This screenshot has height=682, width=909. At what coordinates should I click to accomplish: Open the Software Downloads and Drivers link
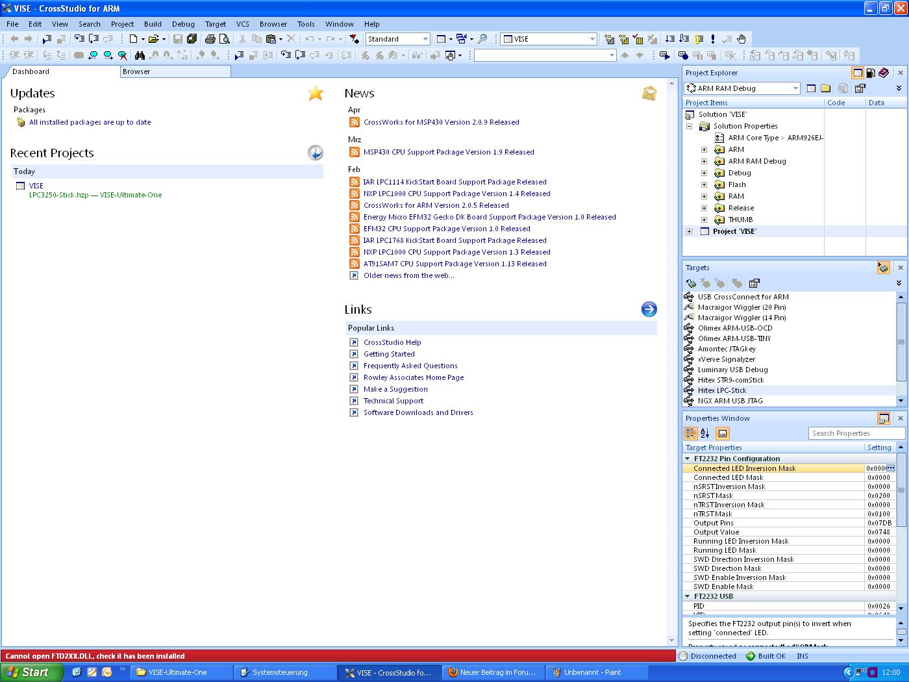418,412
